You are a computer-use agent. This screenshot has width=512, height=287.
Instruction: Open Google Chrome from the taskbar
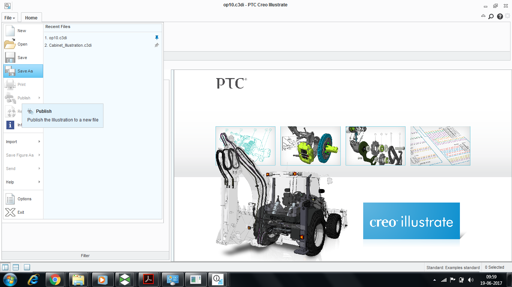55,280
